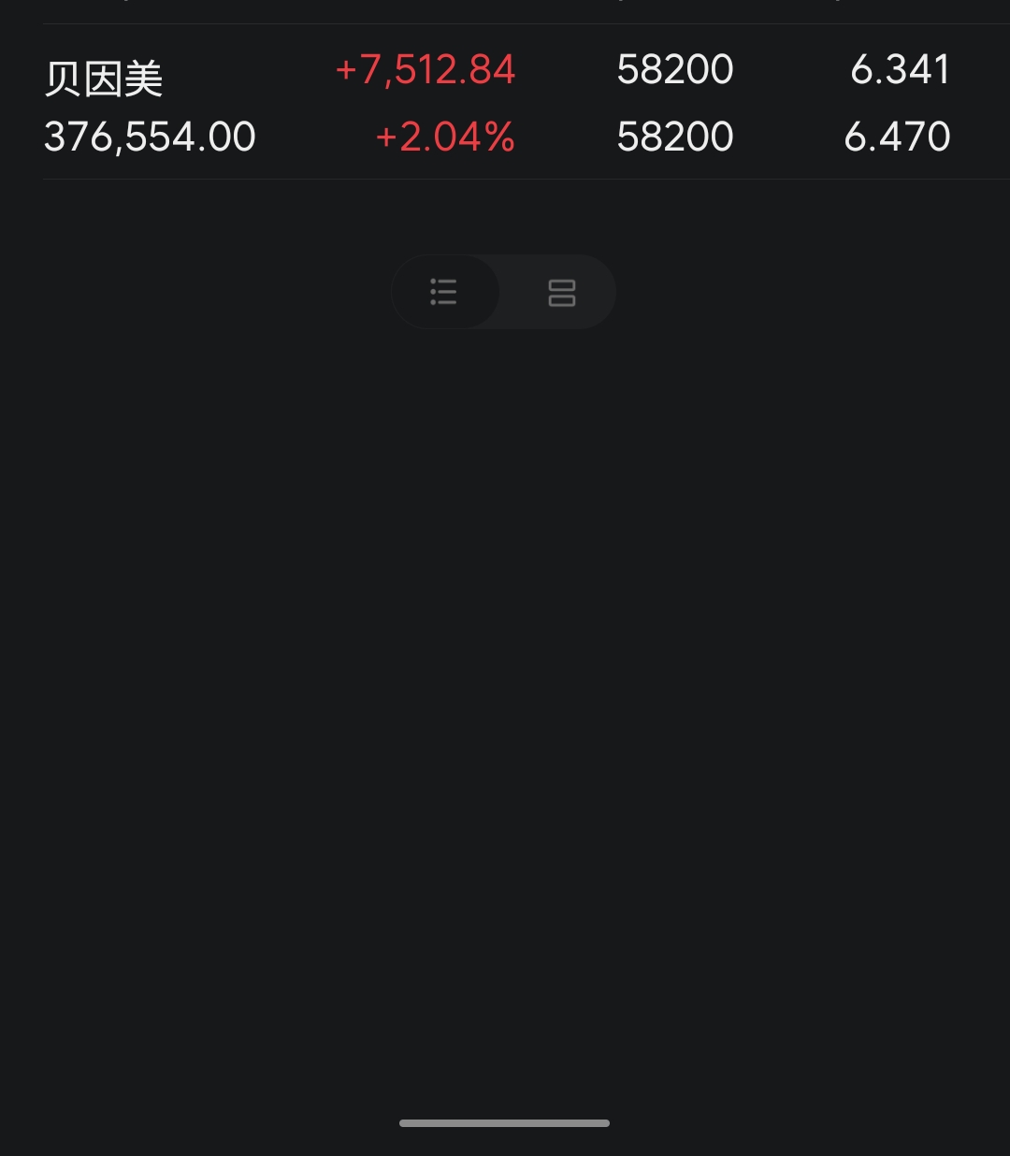Switch to the card layout view icon
Viewport: 1010px width, 1156px height.
coord(561,293)
